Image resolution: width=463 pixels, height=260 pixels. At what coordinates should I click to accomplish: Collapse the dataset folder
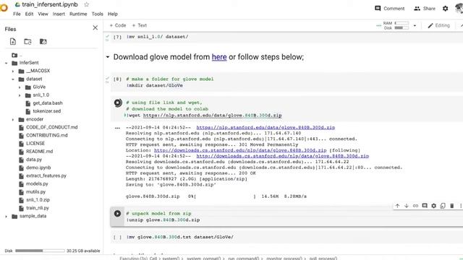pyautogui.click(x=13, y=79)
